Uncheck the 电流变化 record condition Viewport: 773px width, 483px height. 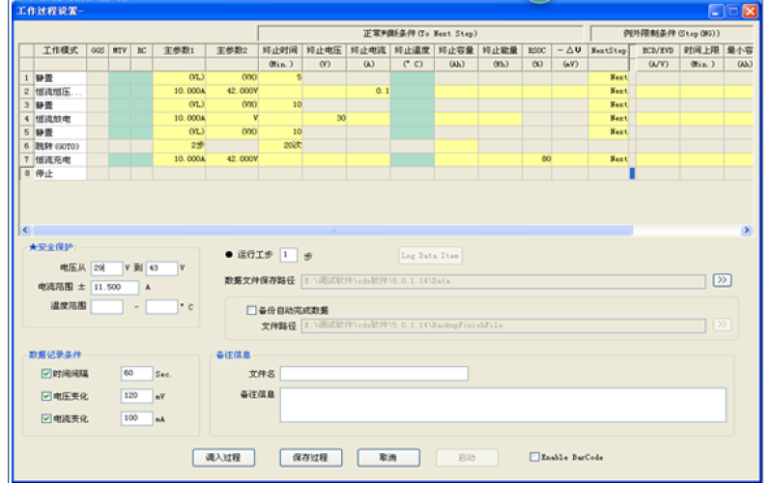[x=46, y=418]
